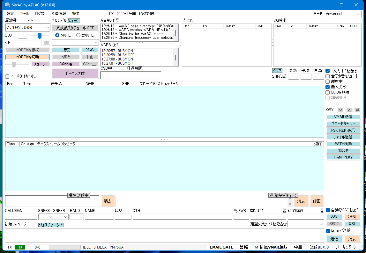Click the ジェスチャ/タグ button
The image size is (366, 253).
click(51, 225)
